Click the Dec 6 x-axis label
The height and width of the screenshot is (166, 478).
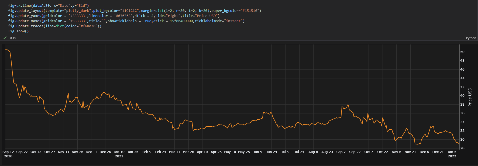tap(424, 152)
